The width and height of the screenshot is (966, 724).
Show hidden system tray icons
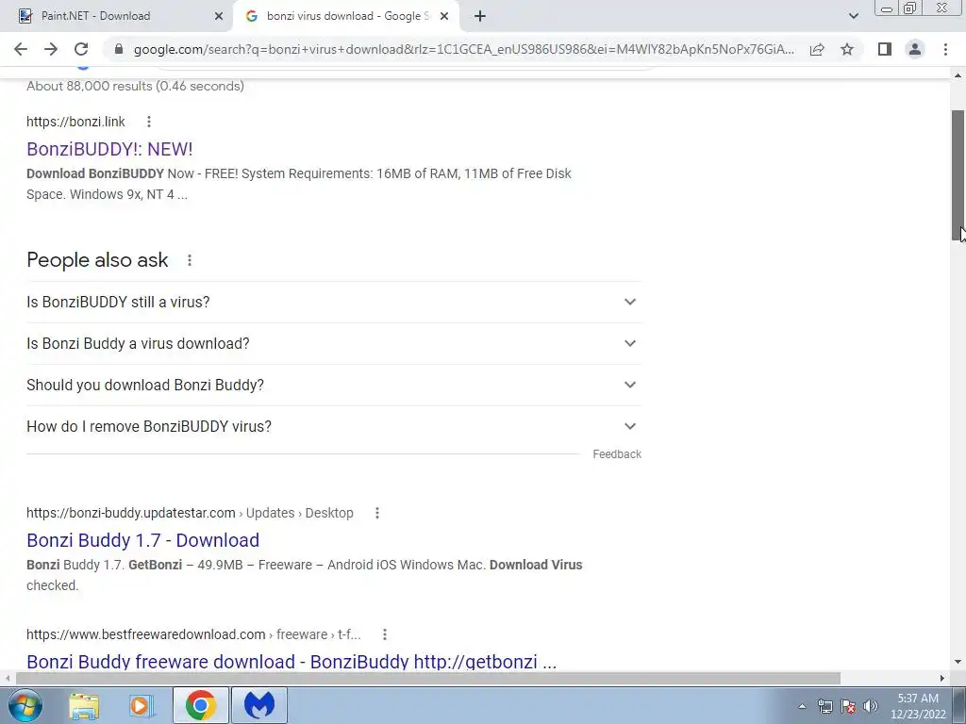tap(802, 706)
